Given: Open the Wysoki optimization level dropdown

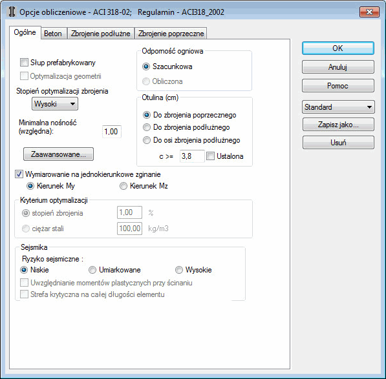Looking at the screenshot, I should (x=55, y=104).
